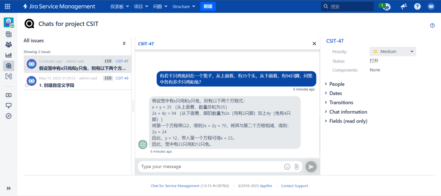Open the feedback megaphone icon

point(404,6)
